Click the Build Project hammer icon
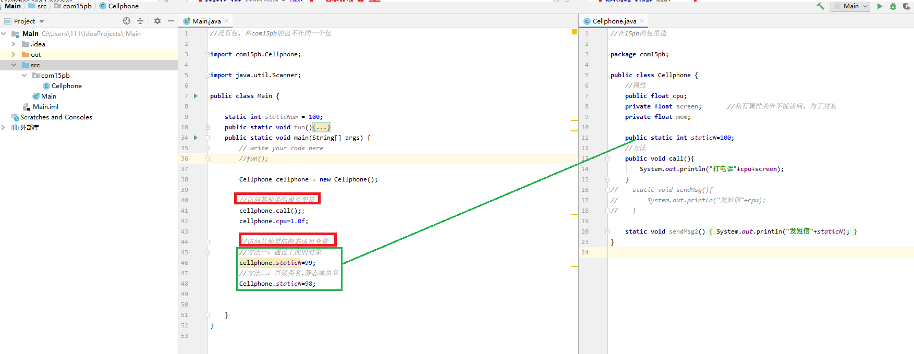 click(x=820, y=6)
